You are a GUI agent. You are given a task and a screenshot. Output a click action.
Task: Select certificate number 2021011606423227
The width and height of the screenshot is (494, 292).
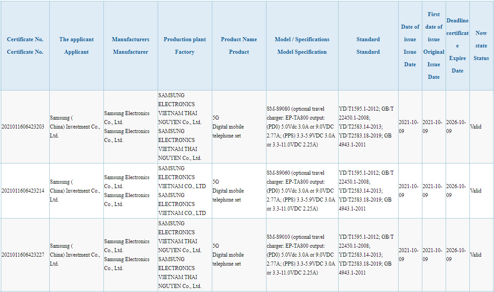pos(23,254)
